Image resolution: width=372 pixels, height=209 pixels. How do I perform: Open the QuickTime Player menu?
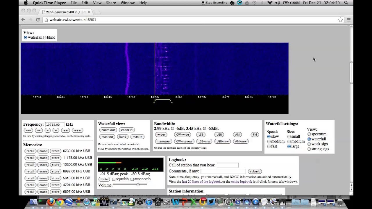click(x=49, y=3)
